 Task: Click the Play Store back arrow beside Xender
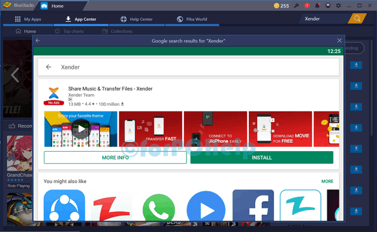(48, 67)
